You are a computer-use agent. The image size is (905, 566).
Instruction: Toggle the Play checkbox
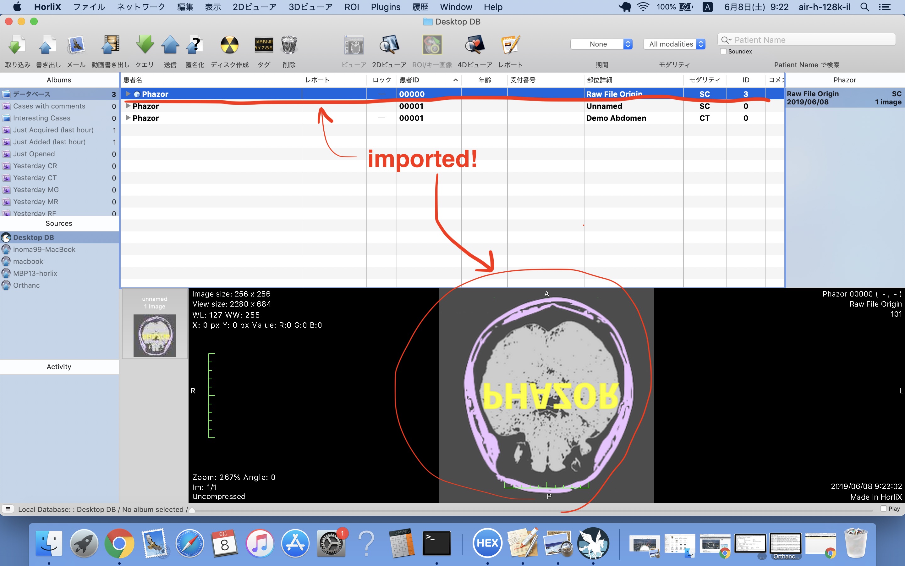[x=883, y=508]
